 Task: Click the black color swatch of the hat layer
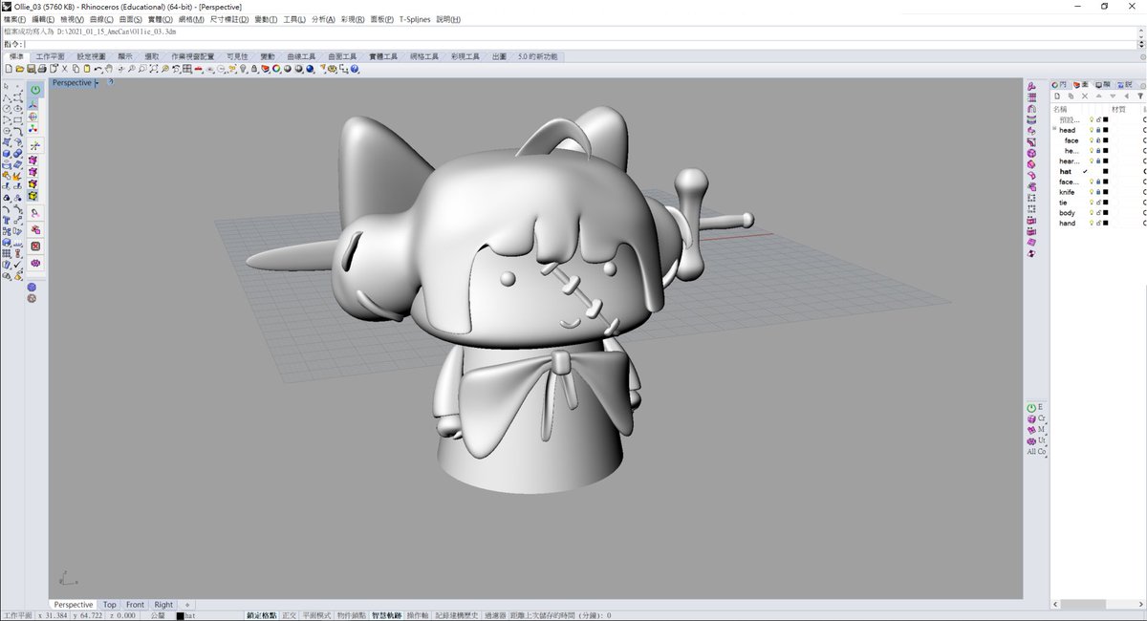(x=1105, y=171)
